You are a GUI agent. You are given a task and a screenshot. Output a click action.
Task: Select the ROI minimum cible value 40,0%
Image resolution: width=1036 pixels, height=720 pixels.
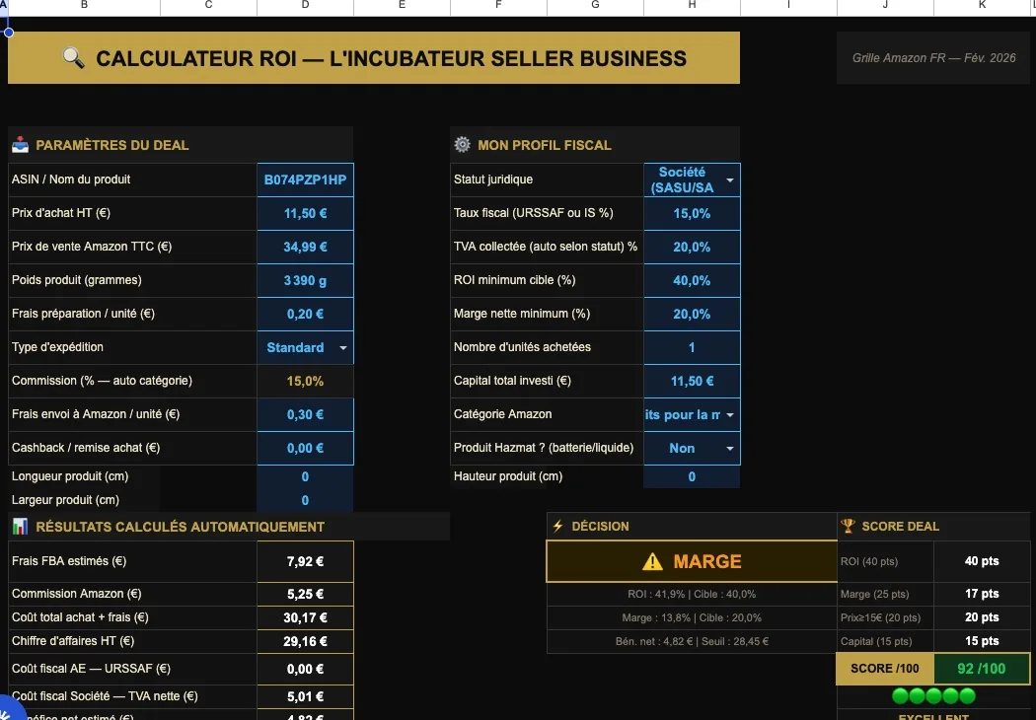[692, 281]
